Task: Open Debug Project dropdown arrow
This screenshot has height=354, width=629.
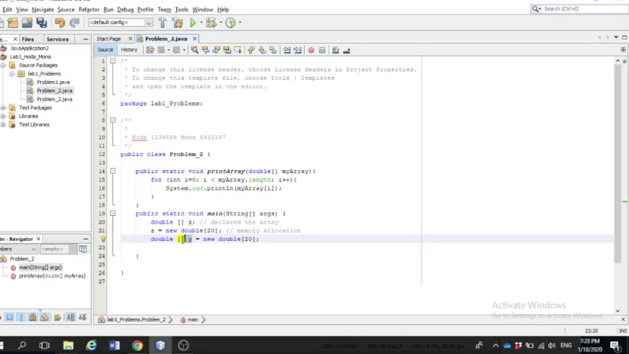Action: pyautogui.click(x=220, y=23)
